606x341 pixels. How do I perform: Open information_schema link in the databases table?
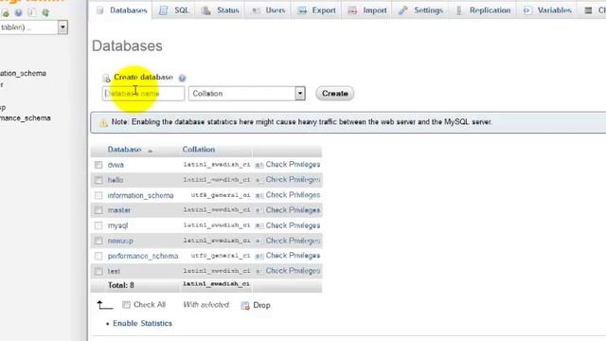[140, 196]
